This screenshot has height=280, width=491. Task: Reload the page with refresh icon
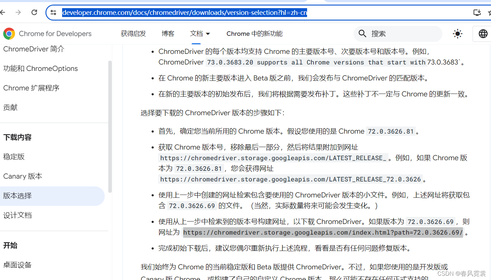pyautogui.click(x=34, y=12)
